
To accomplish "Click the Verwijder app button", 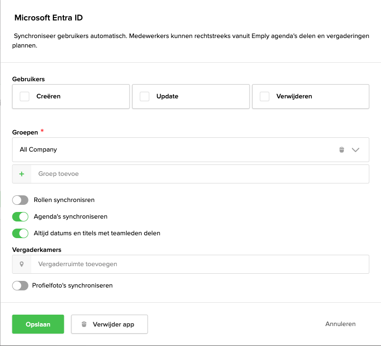I will (x=110, y=324).
